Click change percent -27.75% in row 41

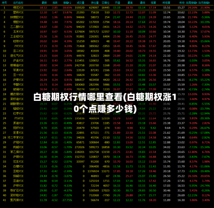click(x=67, y=200)
